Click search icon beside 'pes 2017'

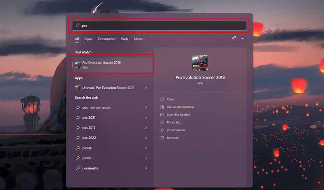click(x=78, y=128)
